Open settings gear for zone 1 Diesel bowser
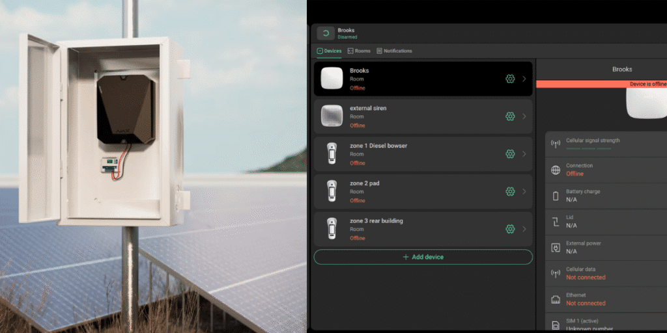 [x=510, y=153]
